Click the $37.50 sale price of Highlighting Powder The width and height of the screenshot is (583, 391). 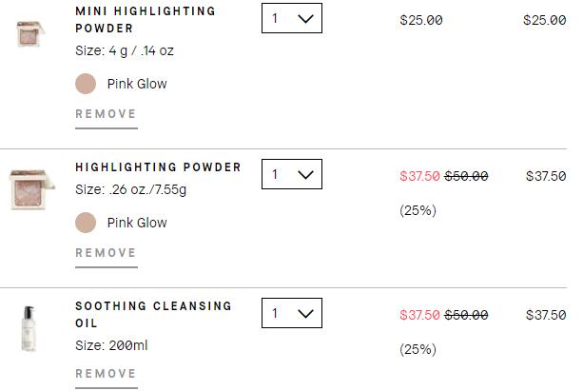(419, 176)
